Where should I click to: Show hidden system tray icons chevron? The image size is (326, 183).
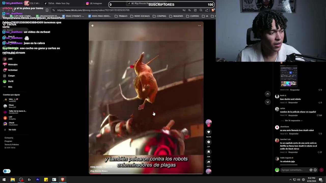pos(290,180)
